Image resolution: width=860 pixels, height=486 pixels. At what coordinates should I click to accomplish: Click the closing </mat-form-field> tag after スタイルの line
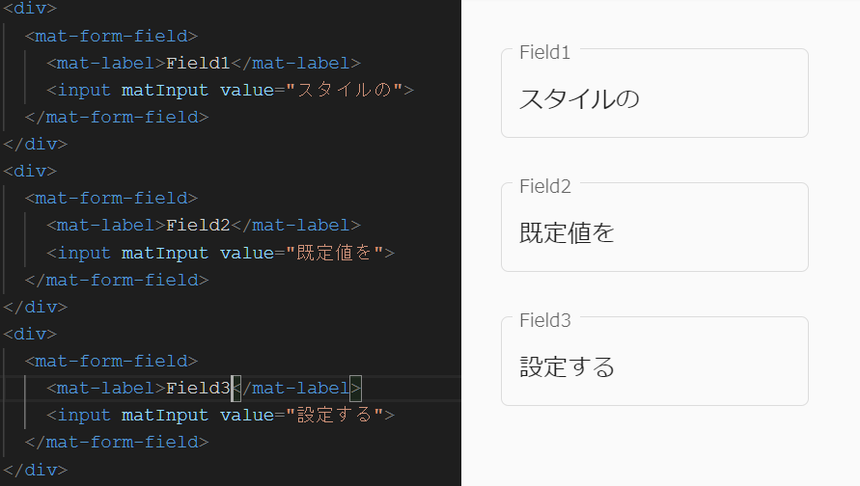[x=117, y=118]
